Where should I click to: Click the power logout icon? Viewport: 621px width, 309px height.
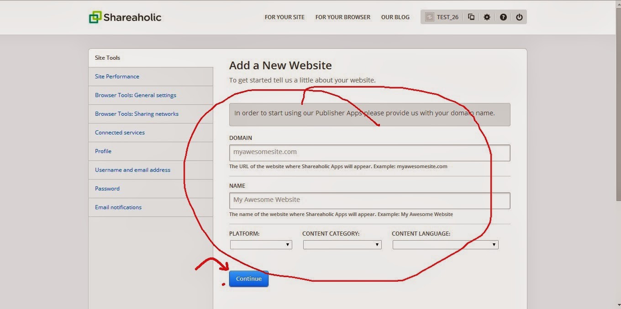click(x=519, y=17)
